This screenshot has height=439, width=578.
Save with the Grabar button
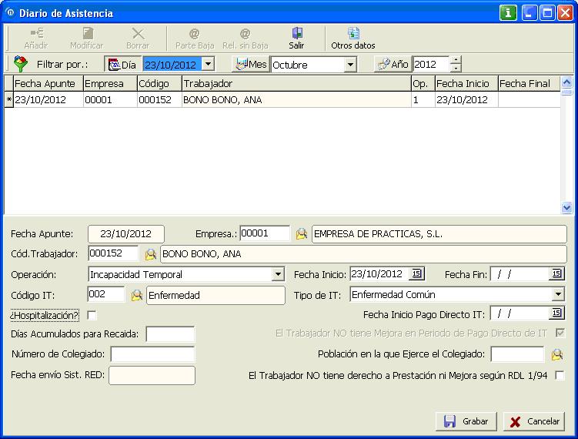click(x=466, y=421)
